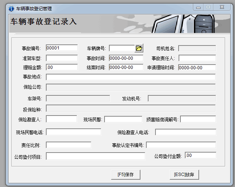Open vehicle plate lookup folder icon
This screenshot has width=235, height=187.
click(x=139, y=48)
